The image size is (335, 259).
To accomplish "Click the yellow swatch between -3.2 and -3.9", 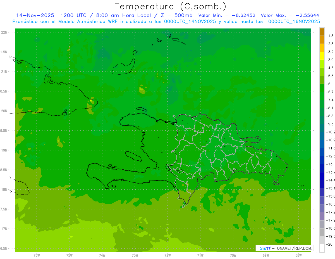I will point(322,56).
